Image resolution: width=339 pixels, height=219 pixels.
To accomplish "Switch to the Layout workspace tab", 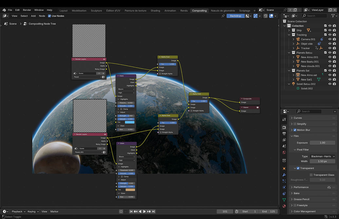I will tap(64, 10).
